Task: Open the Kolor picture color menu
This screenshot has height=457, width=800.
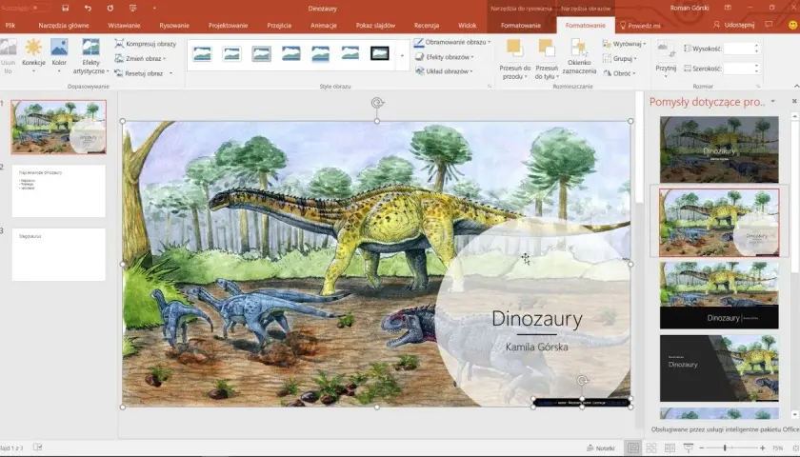Action: [59, 55]
